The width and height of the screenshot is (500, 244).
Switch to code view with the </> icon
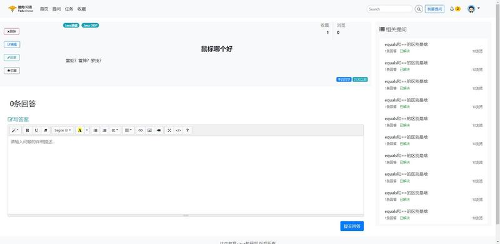tap(178, 130)
